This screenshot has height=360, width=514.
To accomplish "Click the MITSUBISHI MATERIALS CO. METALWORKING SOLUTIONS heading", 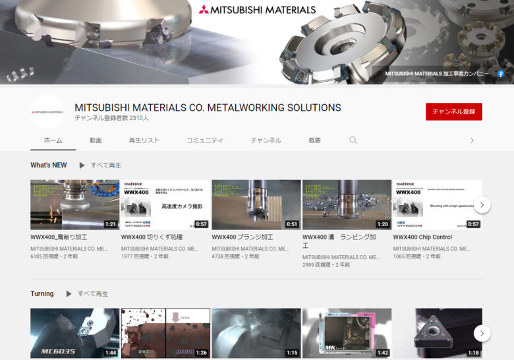I will click(x=208, y=107).
